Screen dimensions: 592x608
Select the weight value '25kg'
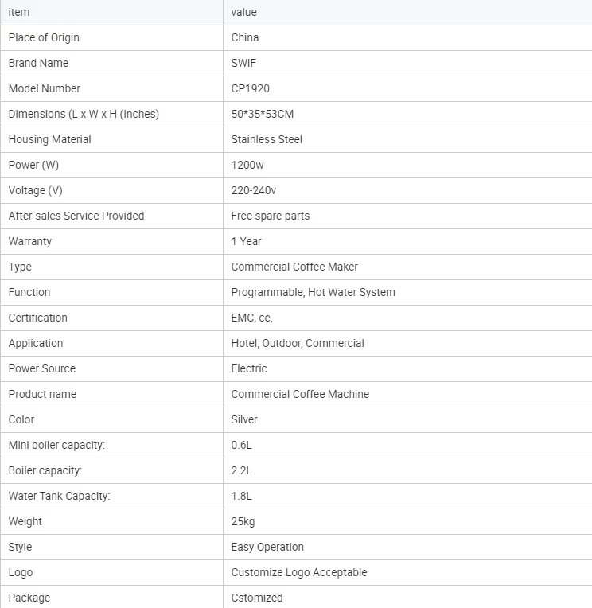tap(243, 521)
